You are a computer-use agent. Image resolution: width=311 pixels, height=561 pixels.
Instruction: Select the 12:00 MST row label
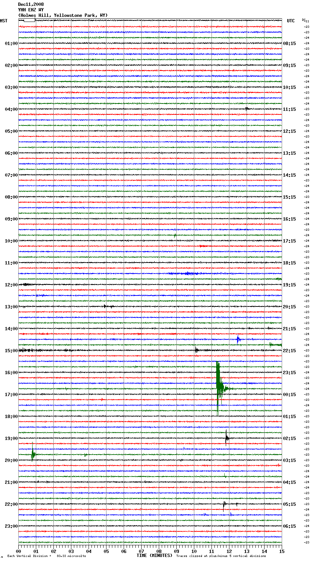pyautogui.click(x=11, y=285)
